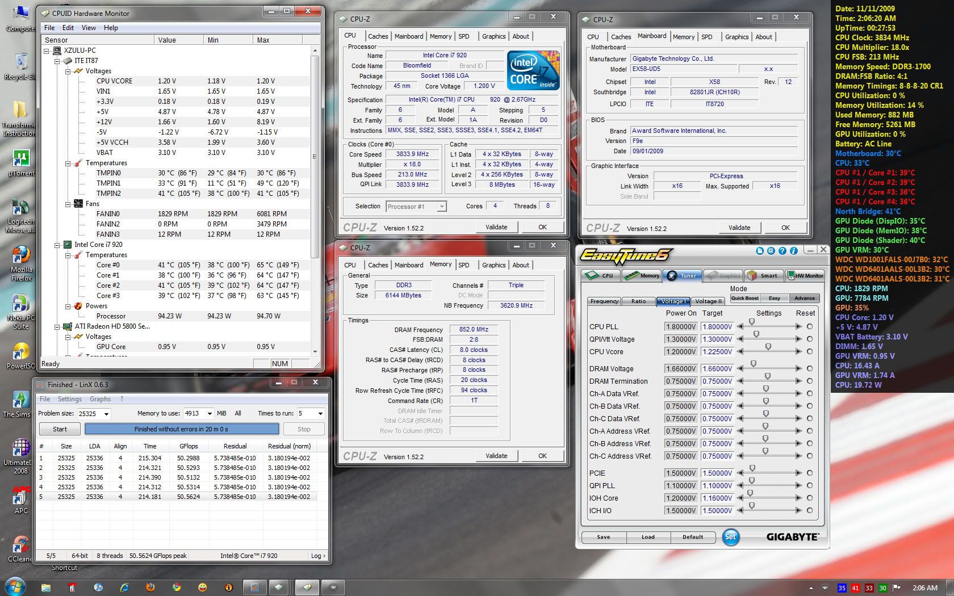Image resolution: width=954 pixels, height=596 pixels.
Task: Click the EasyTune6 document icon
Action: pos(760,250)
